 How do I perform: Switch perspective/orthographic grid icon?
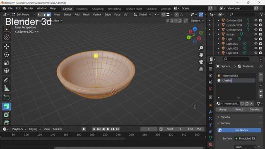[201, 69]
